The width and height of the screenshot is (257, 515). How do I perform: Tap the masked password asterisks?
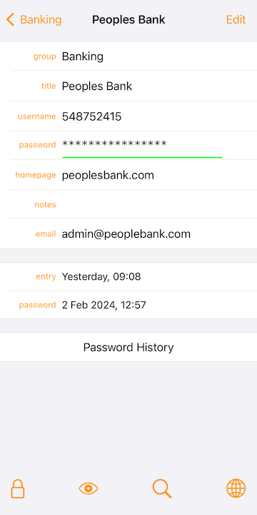pos(114,144)
